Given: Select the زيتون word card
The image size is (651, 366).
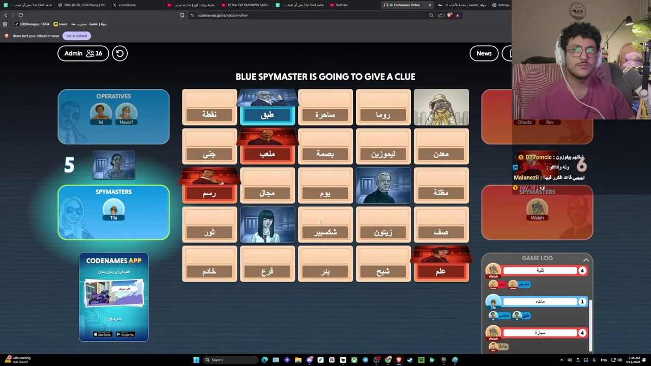Looking at the screenshot, I should point(383,225).
